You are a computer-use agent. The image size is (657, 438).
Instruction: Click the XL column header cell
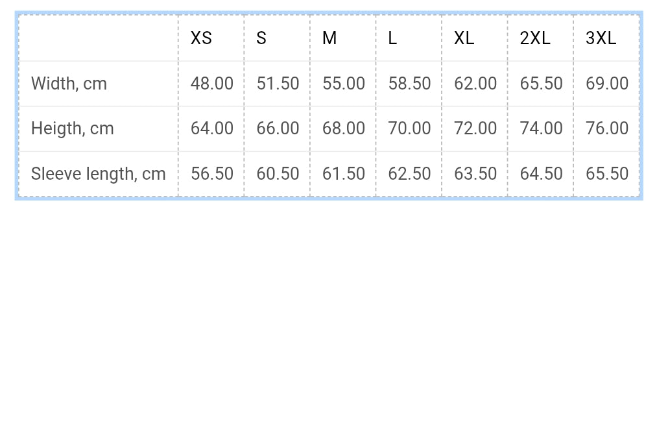coord(464,38)
